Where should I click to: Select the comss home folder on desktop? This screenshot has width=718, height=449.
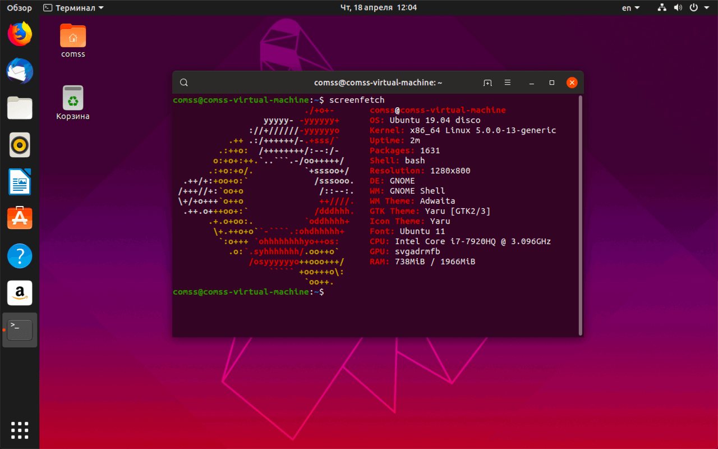click(73, 40)
